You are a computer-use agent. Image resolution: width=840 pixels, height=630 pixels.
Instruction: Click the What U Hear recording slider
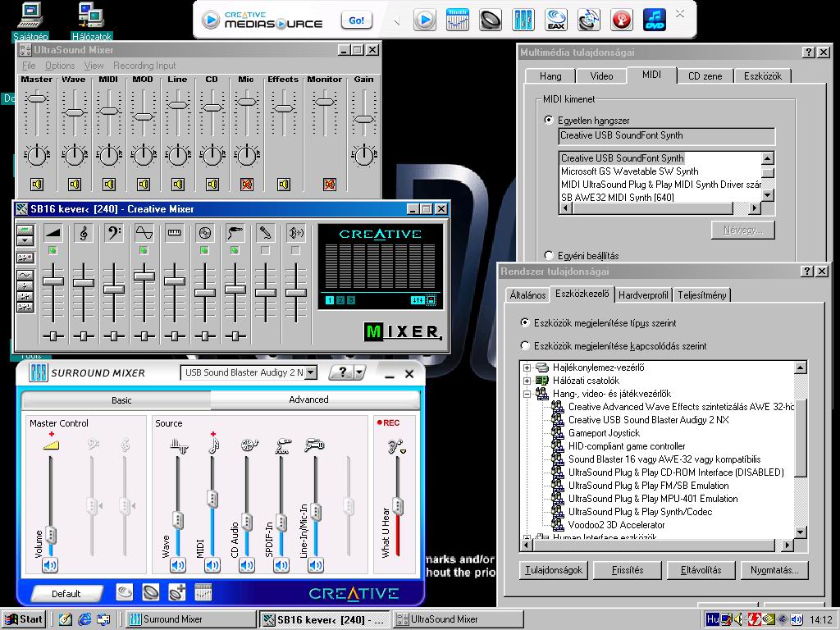398,505
